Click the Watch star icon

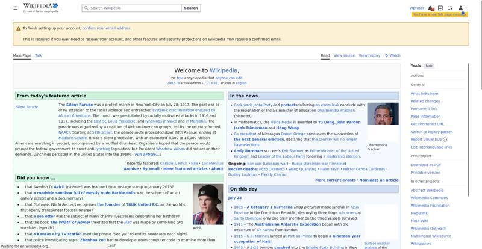click(386, 55)
